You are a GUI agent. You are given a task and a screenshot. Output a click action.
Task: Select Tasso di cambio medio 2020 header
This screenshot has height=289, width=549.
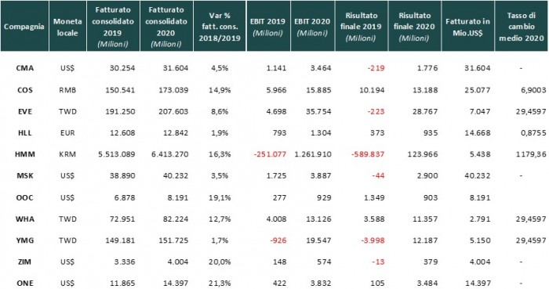521,26
